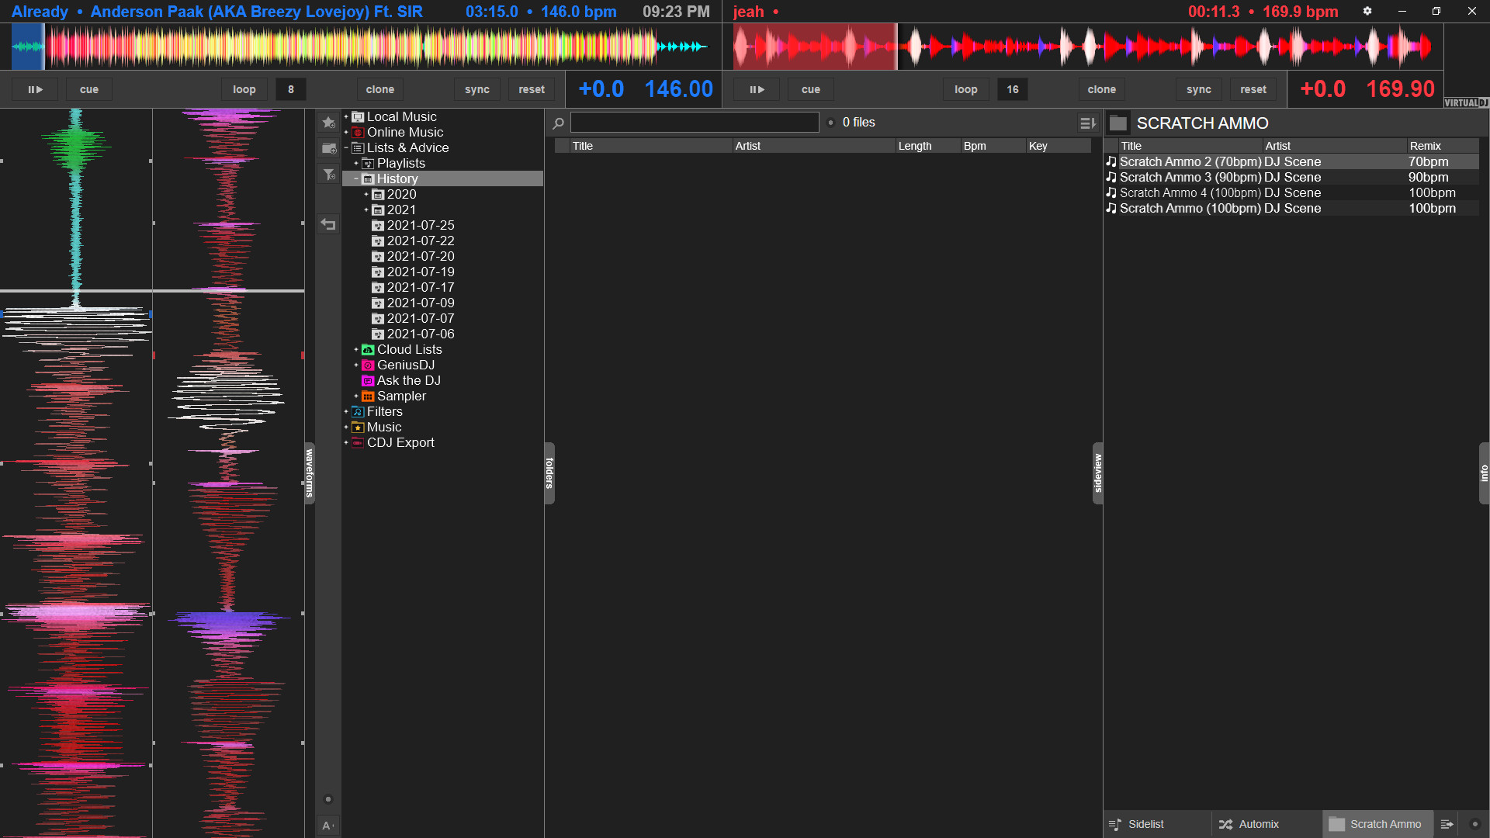The image size is (1490, 838).
Task: Sort sideview by Remix column
Action: coord(1443,146)
